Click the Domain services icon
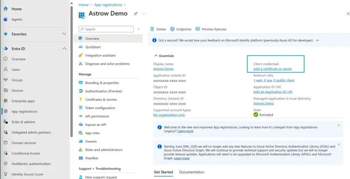The width and height of the screenshot is (350, 179). point(6,143)
